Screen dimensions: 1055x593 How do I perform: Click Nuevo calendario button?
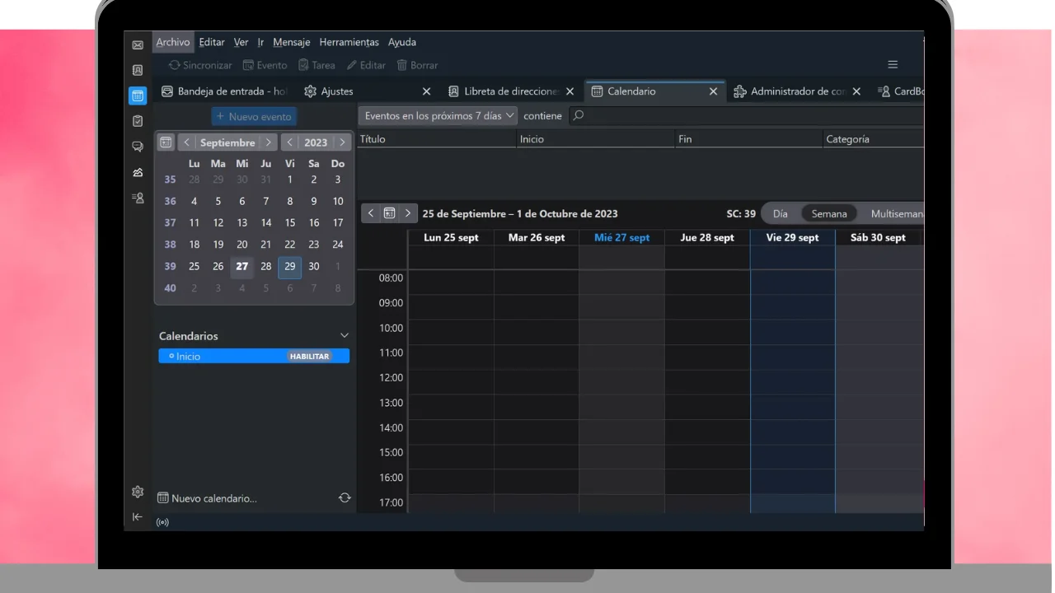(207, 498)
